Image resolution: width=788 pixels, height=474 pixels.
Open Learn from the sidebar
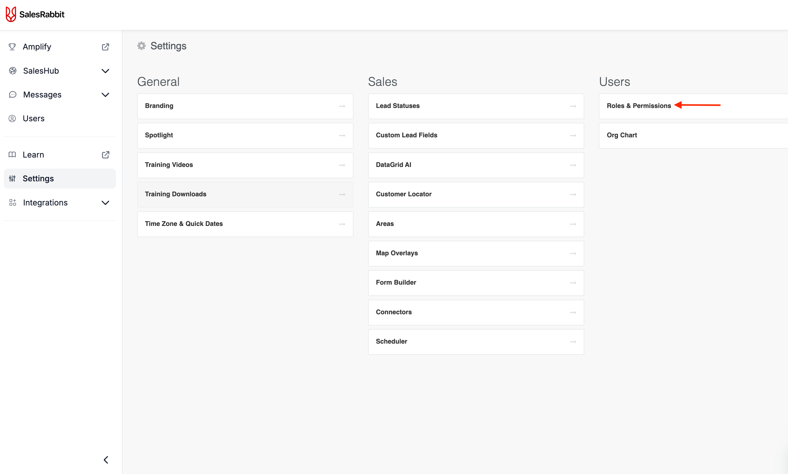[x=60, y=154]
